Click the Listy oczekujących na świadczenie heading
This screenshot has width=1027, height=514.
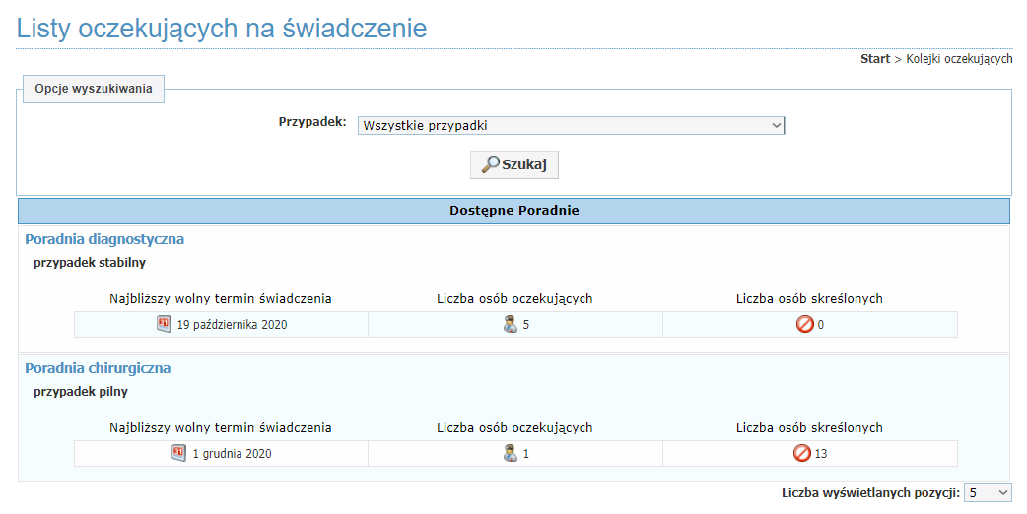[222, 28]
